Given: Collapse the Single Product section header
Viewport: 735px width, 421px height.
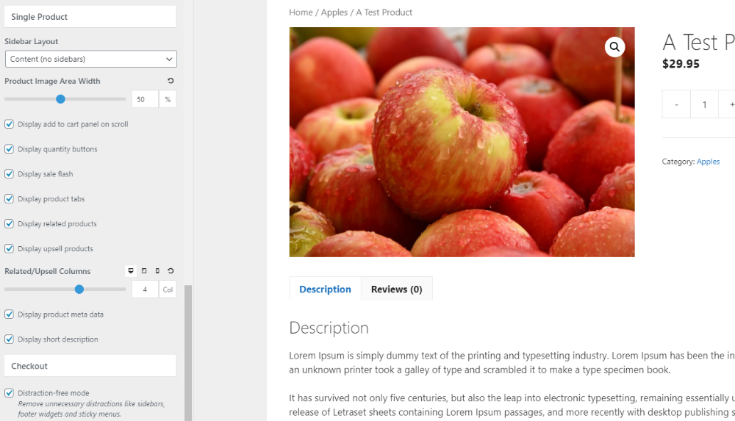Looking at the screenshot, I should pos(90,17).
